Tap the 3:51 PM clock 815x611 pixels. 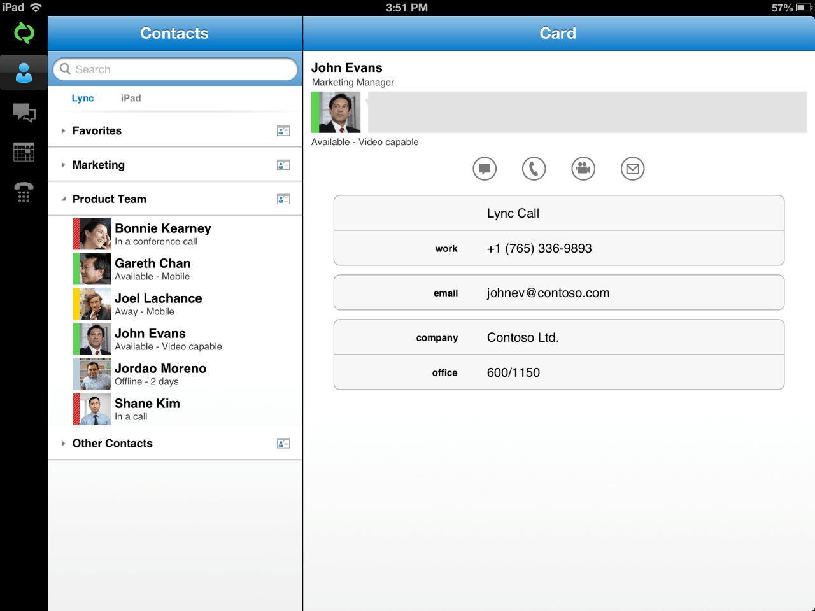click(x=407, y=8)
